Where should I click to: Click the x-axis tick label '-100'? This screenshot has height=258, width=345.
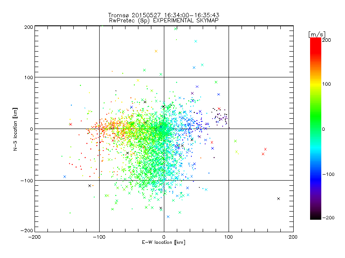(x=99, y=237)
